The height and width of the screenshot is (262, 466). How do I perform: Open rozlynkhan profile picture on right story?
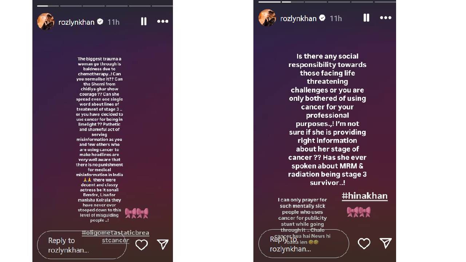tap(267, 18)
